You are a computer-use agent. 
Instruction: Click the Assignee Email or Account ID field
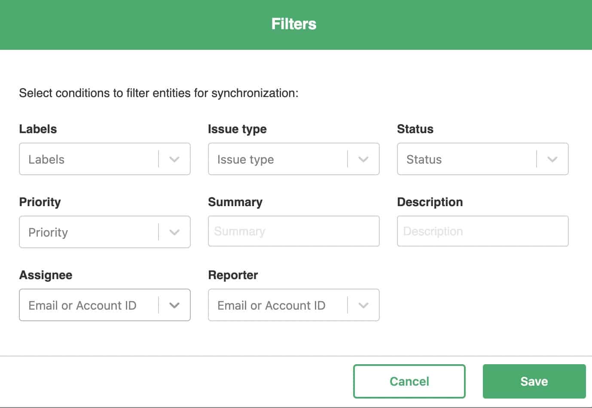(105, 305)
